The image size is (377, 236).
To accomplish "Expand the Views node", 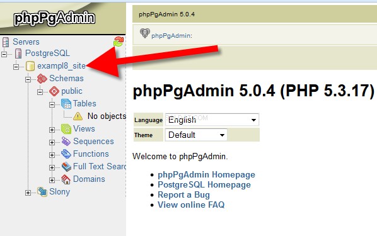I will pyautogui.click(x=52, y=130).
